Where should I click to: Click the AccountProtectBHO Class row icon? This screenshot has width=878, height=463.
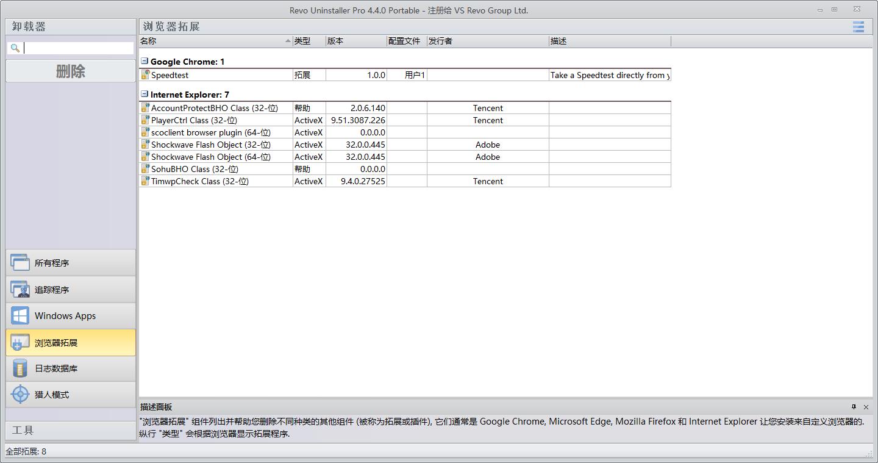tap(145, 108)
